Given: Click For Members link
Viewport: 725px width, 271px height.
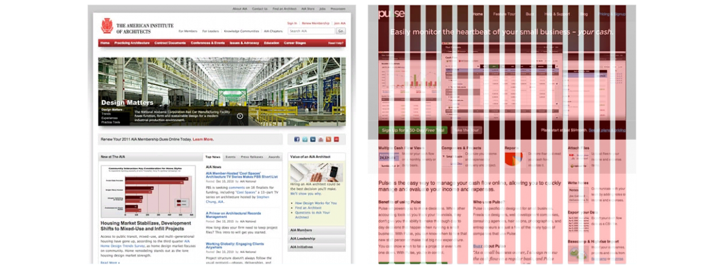Looking at the screenshot, I should pyautogui.click(x=188, y=31).
